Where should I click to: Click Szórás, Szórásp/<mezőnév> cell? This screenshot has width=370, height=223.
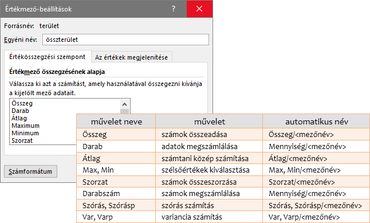[316, 205]
